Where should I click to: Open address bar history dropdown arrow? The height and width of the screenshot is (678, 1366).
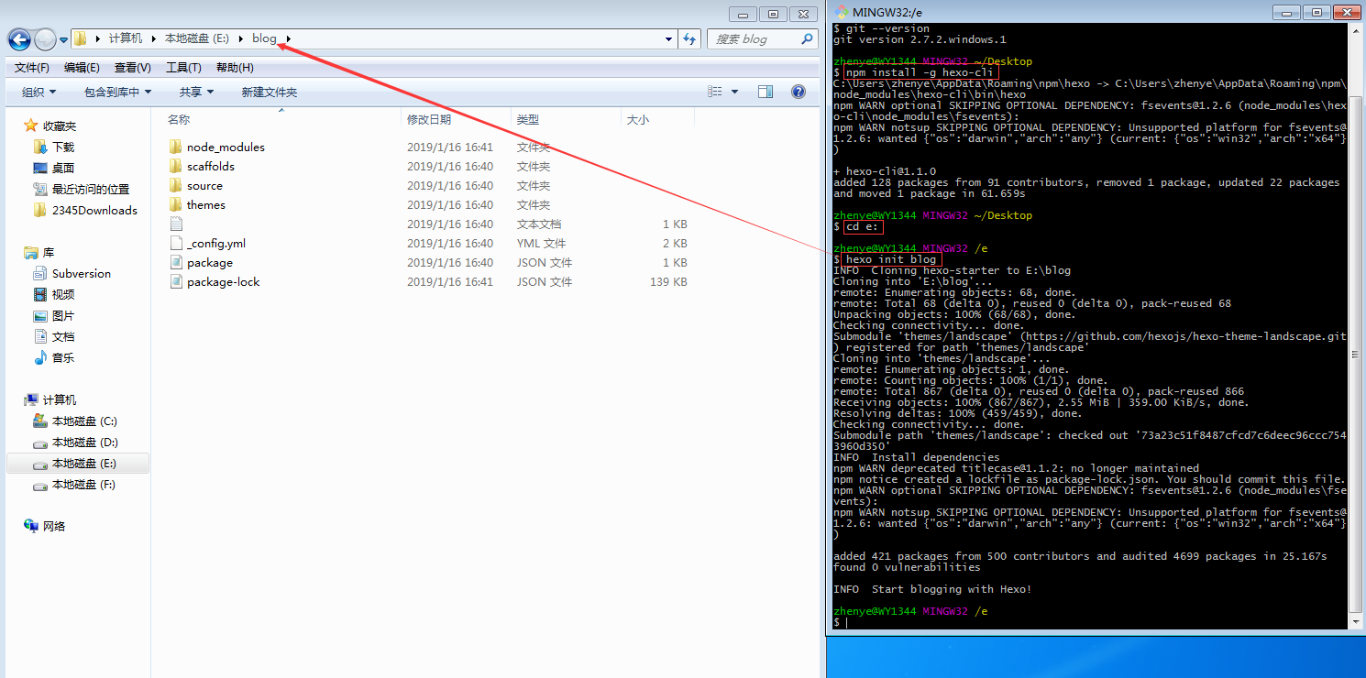click(x=669, y=38)
